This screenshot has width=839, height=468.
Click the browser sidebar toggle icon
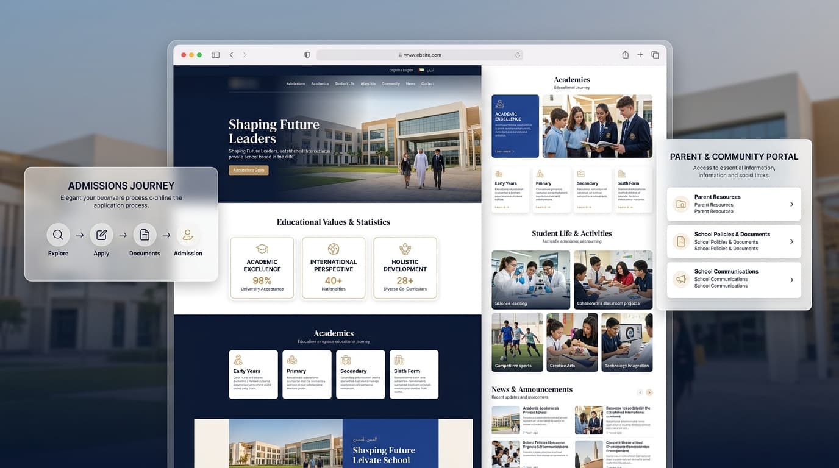click(215, 55)
